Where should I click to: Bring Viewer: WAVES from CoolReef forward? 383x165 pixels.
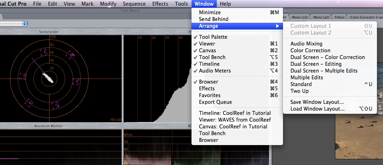(237, 120)
